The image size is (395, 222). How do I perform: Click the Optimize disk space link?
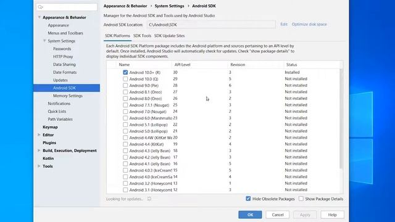pyautogui.click(x=309, y=25)
